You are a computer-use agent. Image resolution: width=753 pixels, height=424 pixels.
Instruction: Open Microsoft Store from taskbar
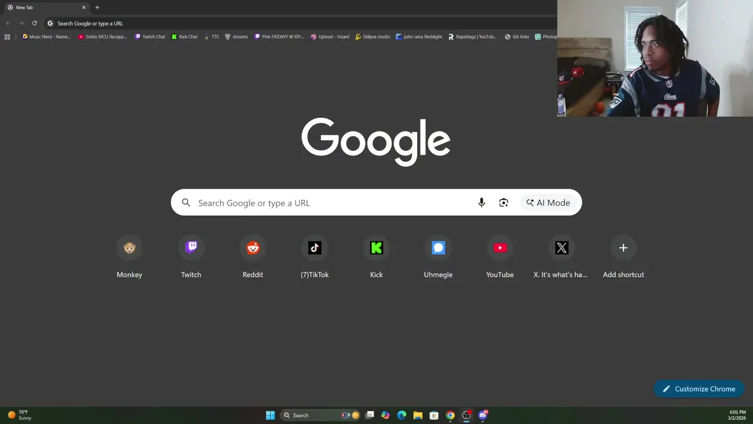click(434, 415)
